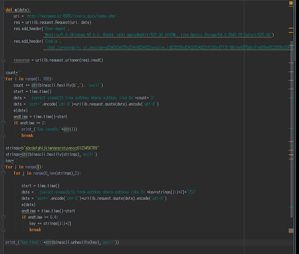299x254 pixels.
Task: Place cursor on 'response' variable
Action: click(x=22, y=60)
